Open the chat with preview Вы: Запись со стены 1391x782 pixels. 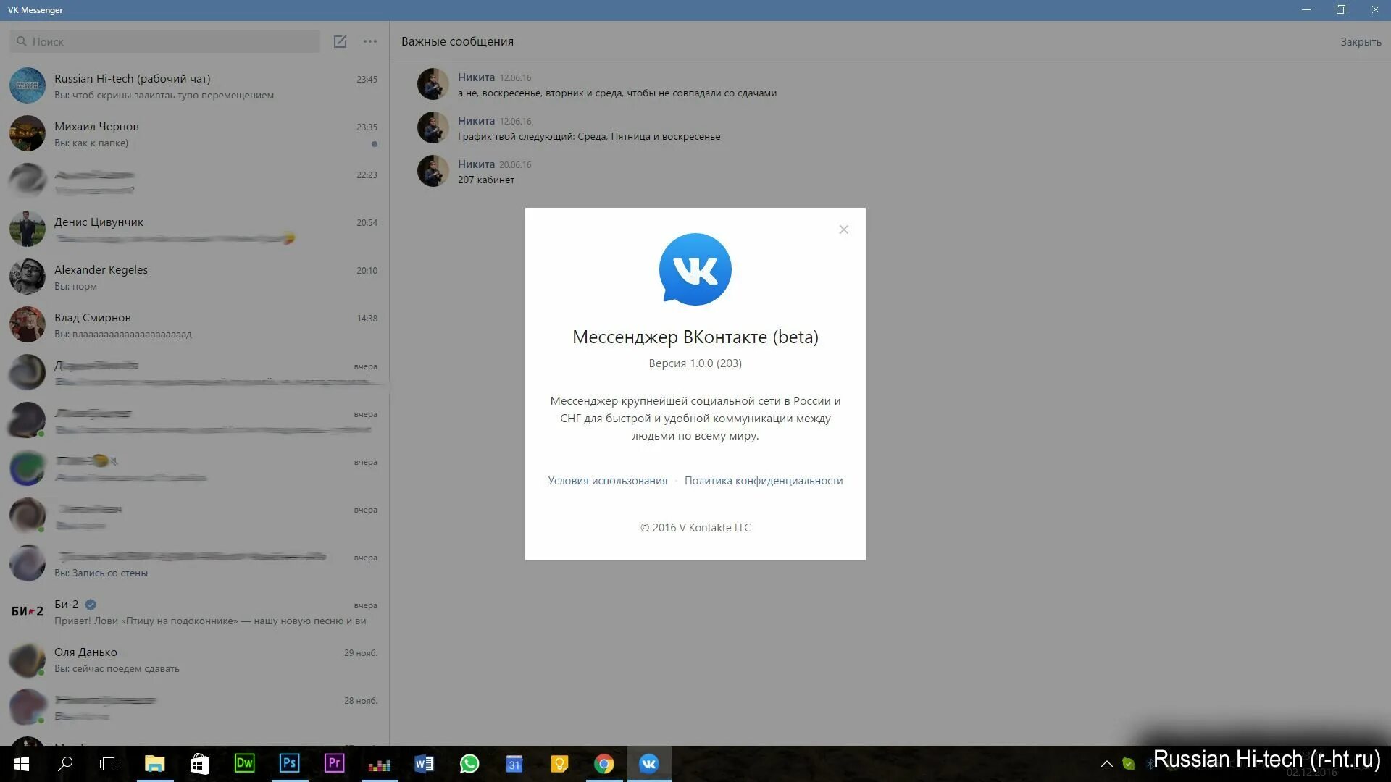pos(194,563)
